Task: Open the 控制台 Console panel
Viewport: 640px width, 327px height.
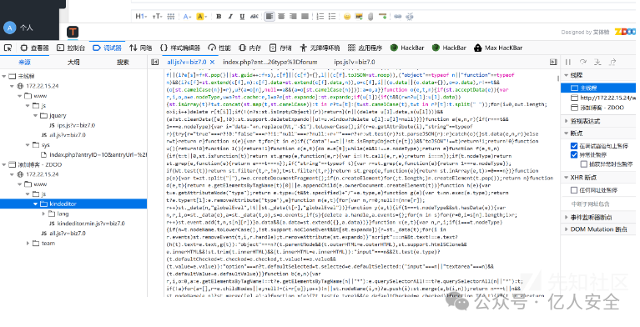Action: click(x=71, y=48)
